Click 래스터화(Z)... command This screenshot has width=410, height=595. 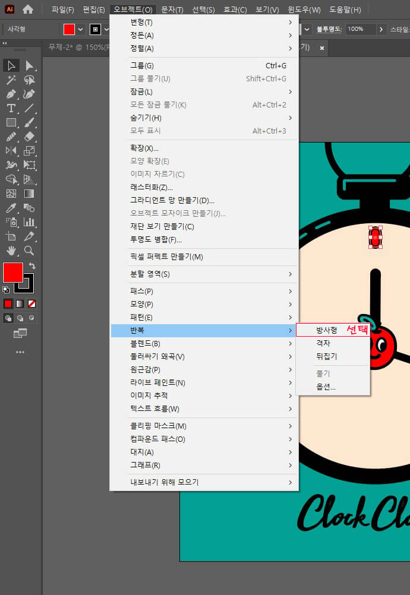click(204, 187)
